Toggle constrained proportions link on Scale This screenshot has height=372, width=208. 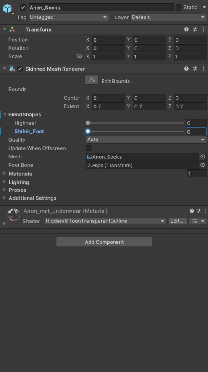pos(79,56)
